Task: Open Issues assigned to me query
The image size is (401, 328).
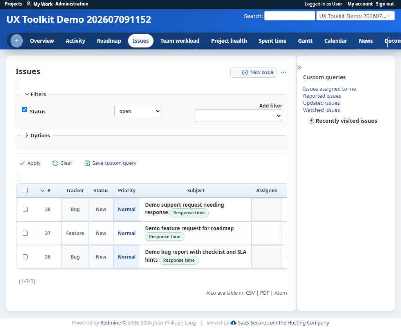Action: point(329,89)
